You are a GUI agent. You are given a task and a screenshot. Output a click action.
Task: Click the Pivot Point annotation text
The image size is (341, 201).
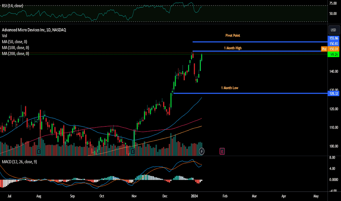233,35
